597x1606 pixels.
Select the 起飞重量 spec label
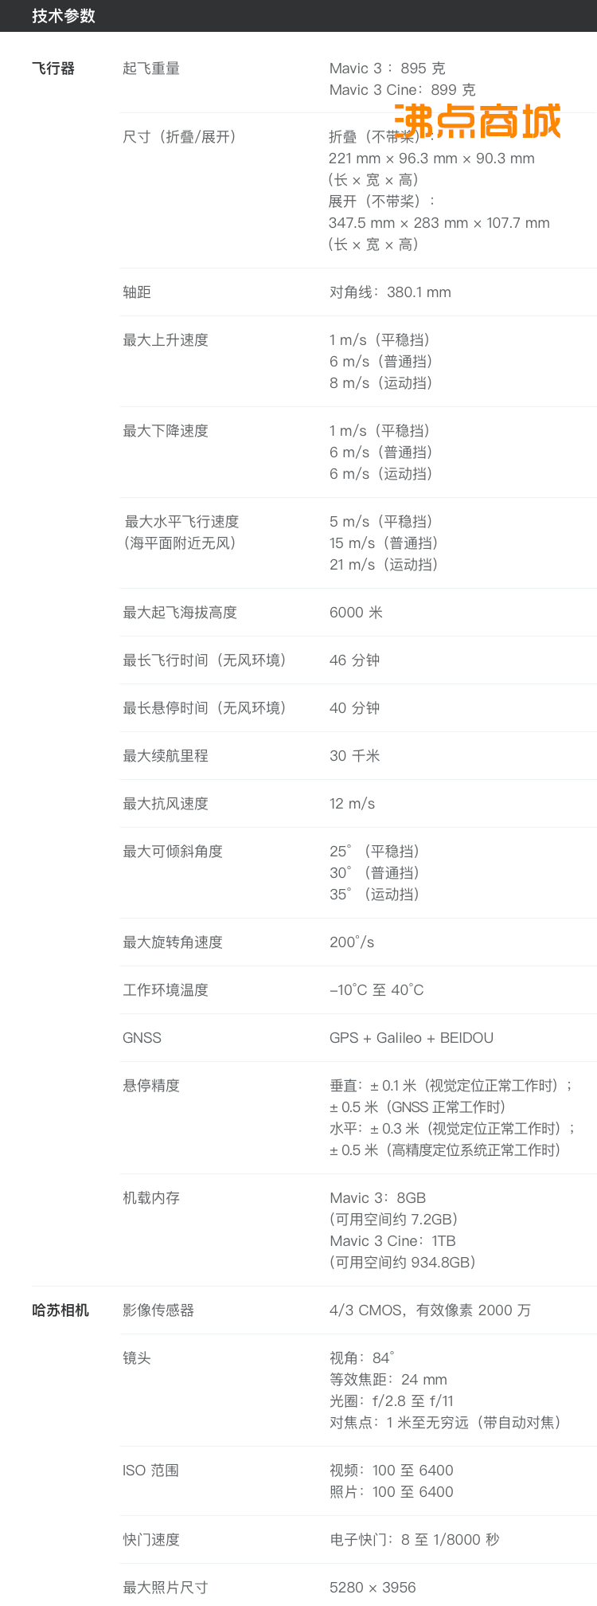[x=151, y=69]
